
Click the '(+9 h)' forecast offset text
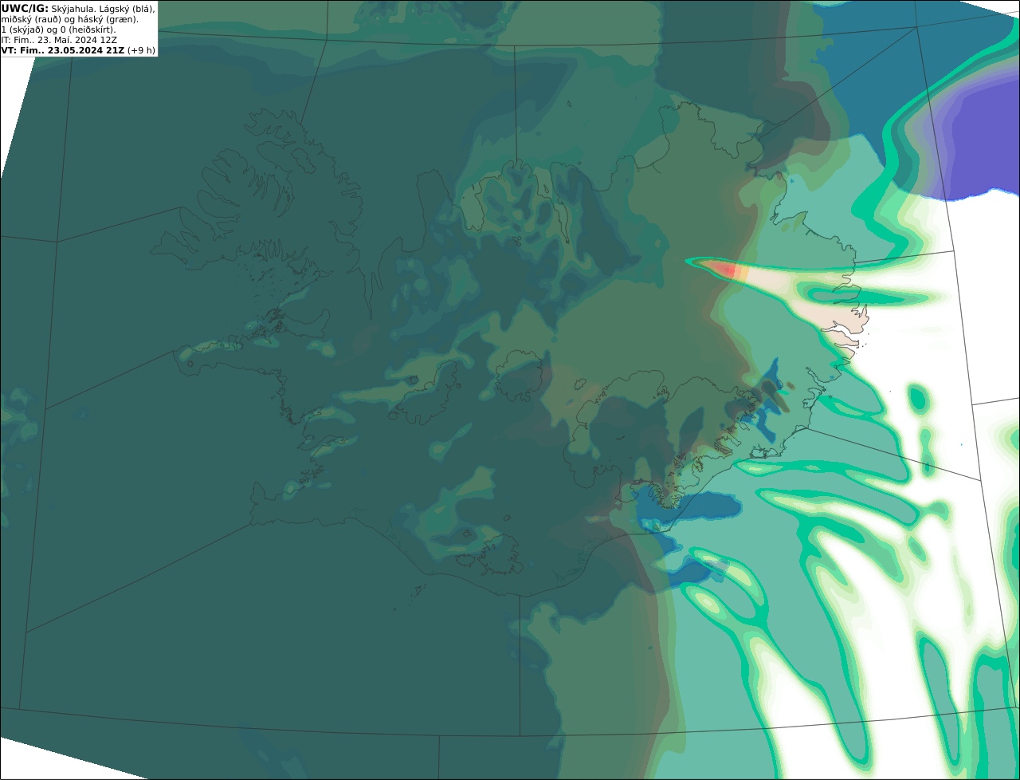click(141, 50)
